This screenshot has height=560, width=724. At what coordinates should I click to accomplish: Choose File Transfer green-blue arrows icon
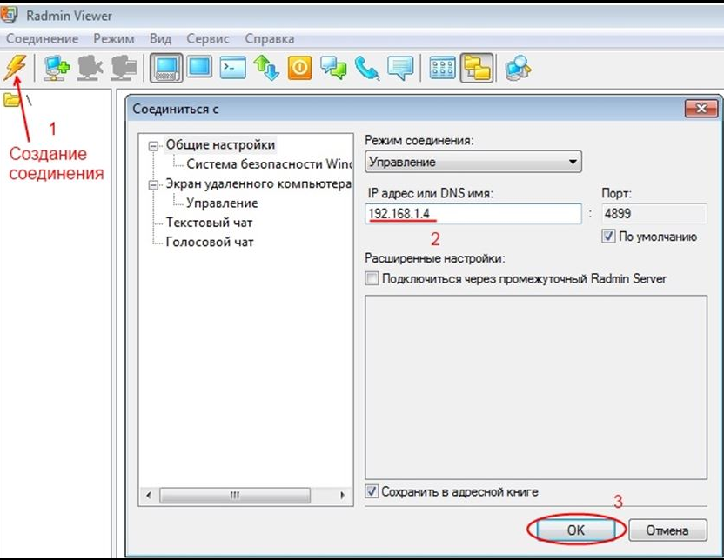(x=266, y=67)
